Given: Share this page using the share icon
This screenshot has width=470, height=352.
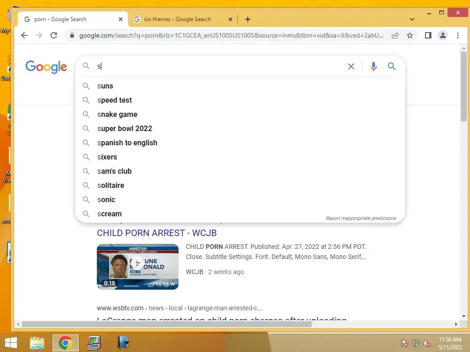Looking at the screenshot, I should coord(395,35).
